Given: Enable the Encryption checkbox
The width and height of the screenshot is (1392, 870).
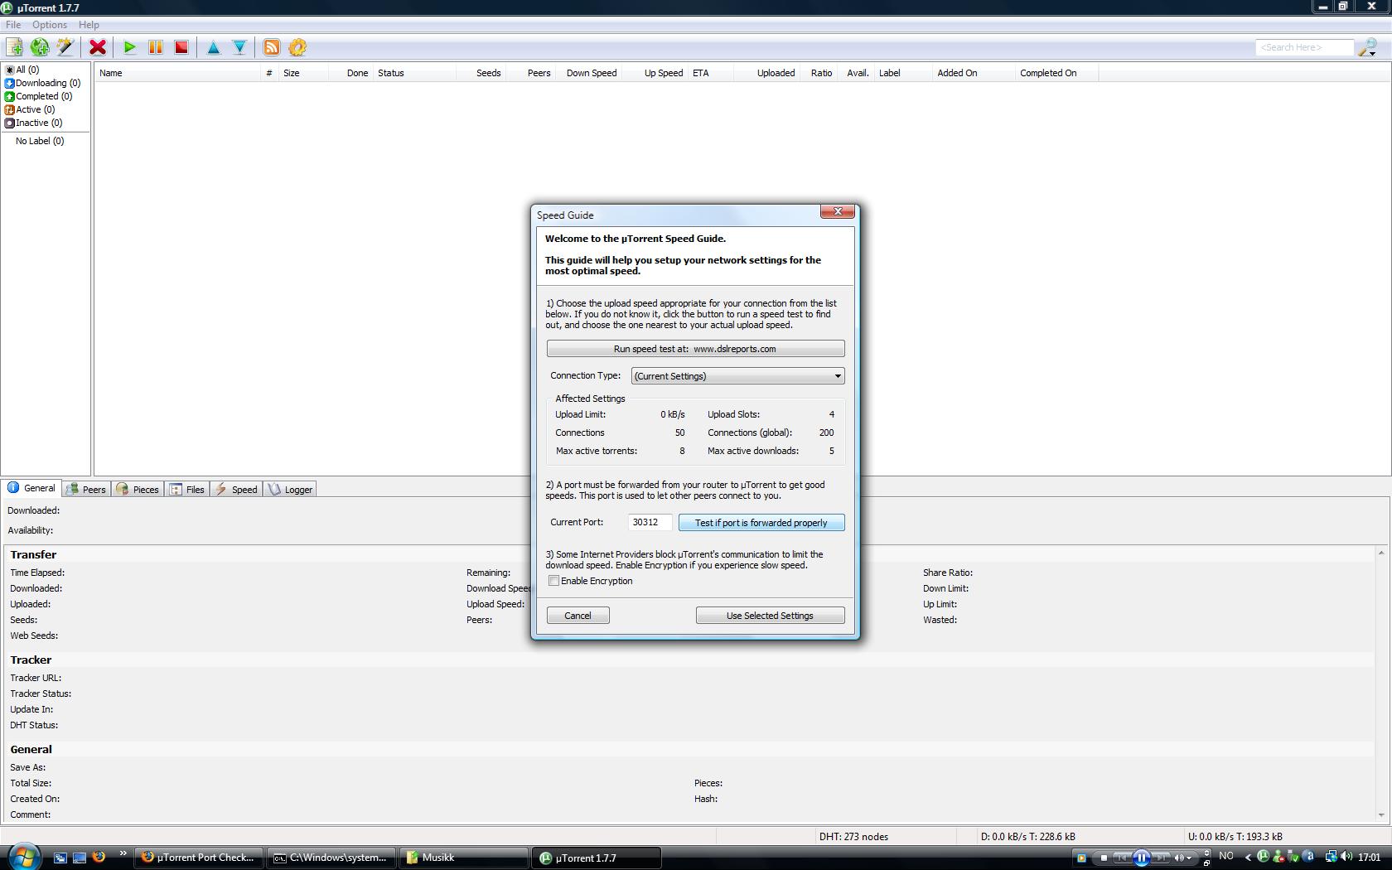Looking at the screenshot, I should click(553, 581).
